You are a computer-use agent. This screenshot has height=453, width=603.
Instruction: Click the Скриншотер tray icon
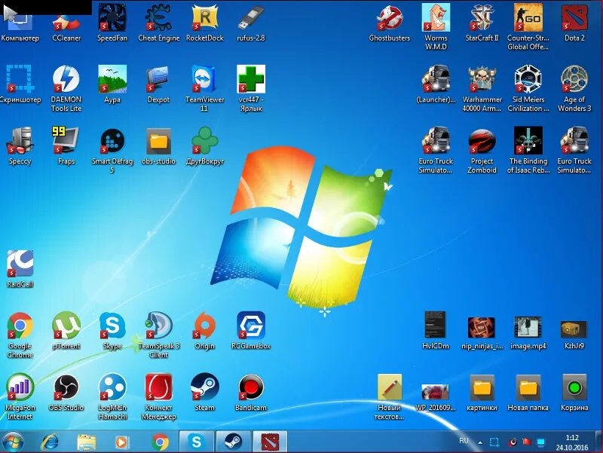point(494,442)
